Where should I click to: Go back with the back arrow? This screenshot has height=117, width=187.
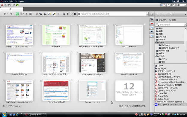[5, 14]
